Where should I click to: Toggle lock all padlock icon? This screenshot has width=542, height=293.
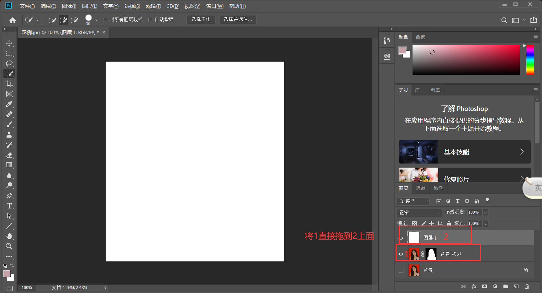point(449,224)
